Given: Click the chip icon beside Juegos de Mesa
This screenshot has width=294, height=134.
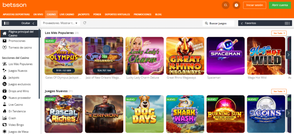Looking at the screenshot, I should point(5,132).
